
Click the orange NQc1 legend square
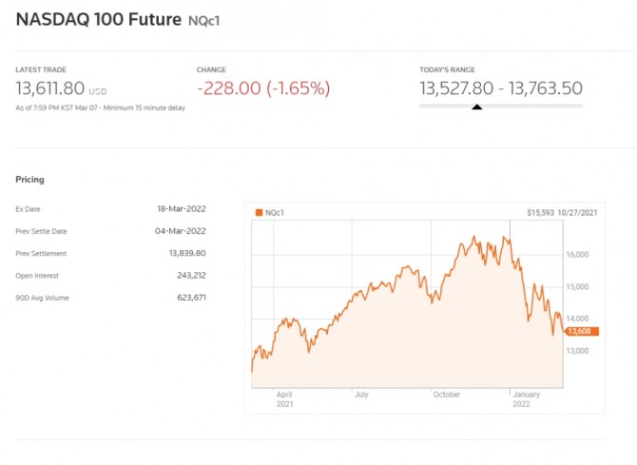point(259,213)
